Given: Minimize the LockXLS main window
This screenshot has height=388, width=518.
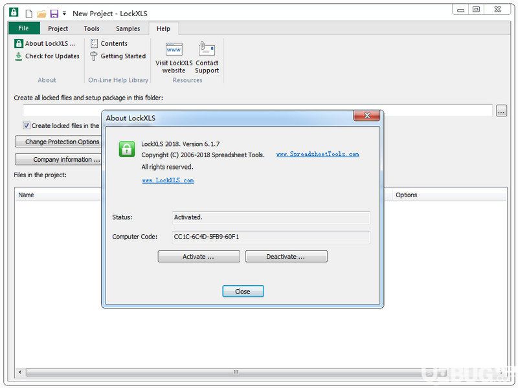Looking at the screenshot, I should 460,10.
